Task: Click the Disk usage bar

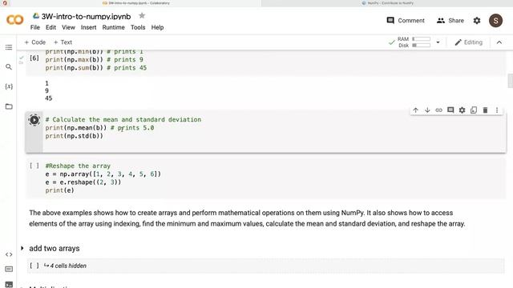Action: pyautogui.click(x=422, y=46)
